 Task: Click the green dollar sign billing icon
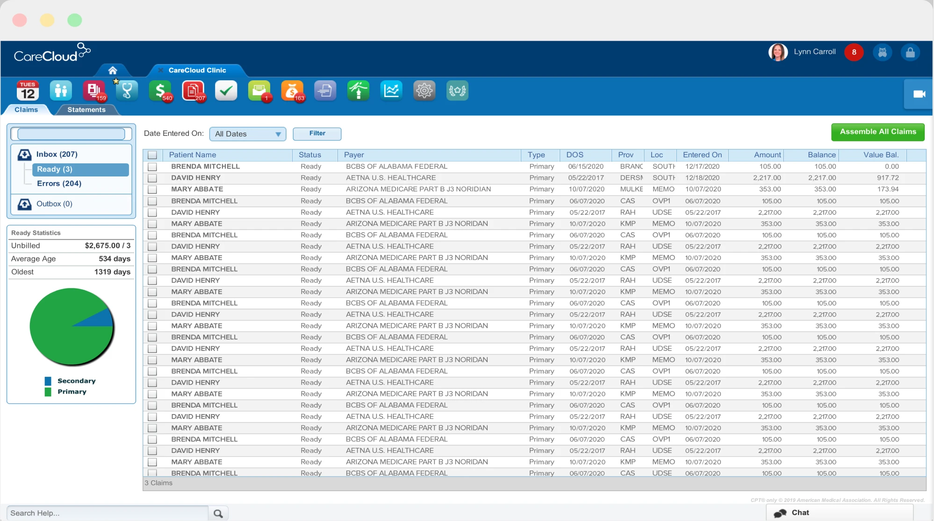click(x=160, y=91)
